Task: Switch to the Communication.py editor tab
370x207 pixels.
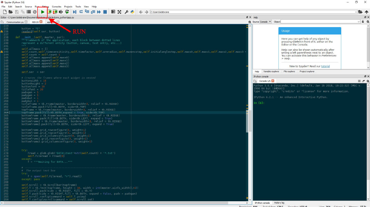Action: coord(14,22)
